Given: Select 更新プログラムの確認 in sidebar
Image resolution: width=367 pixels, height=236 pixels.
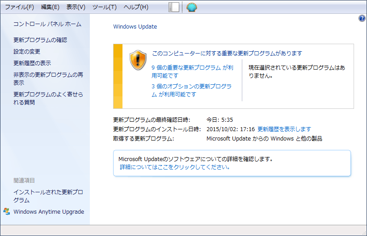Looking at the screenshot, I should (40, 40).
